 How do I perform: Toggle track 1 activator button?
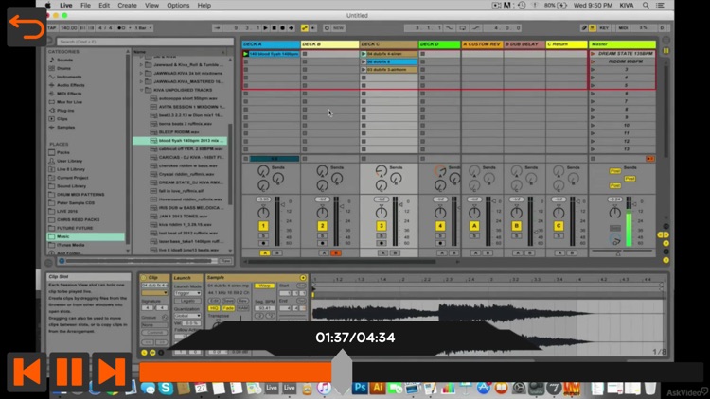[263, 226]
